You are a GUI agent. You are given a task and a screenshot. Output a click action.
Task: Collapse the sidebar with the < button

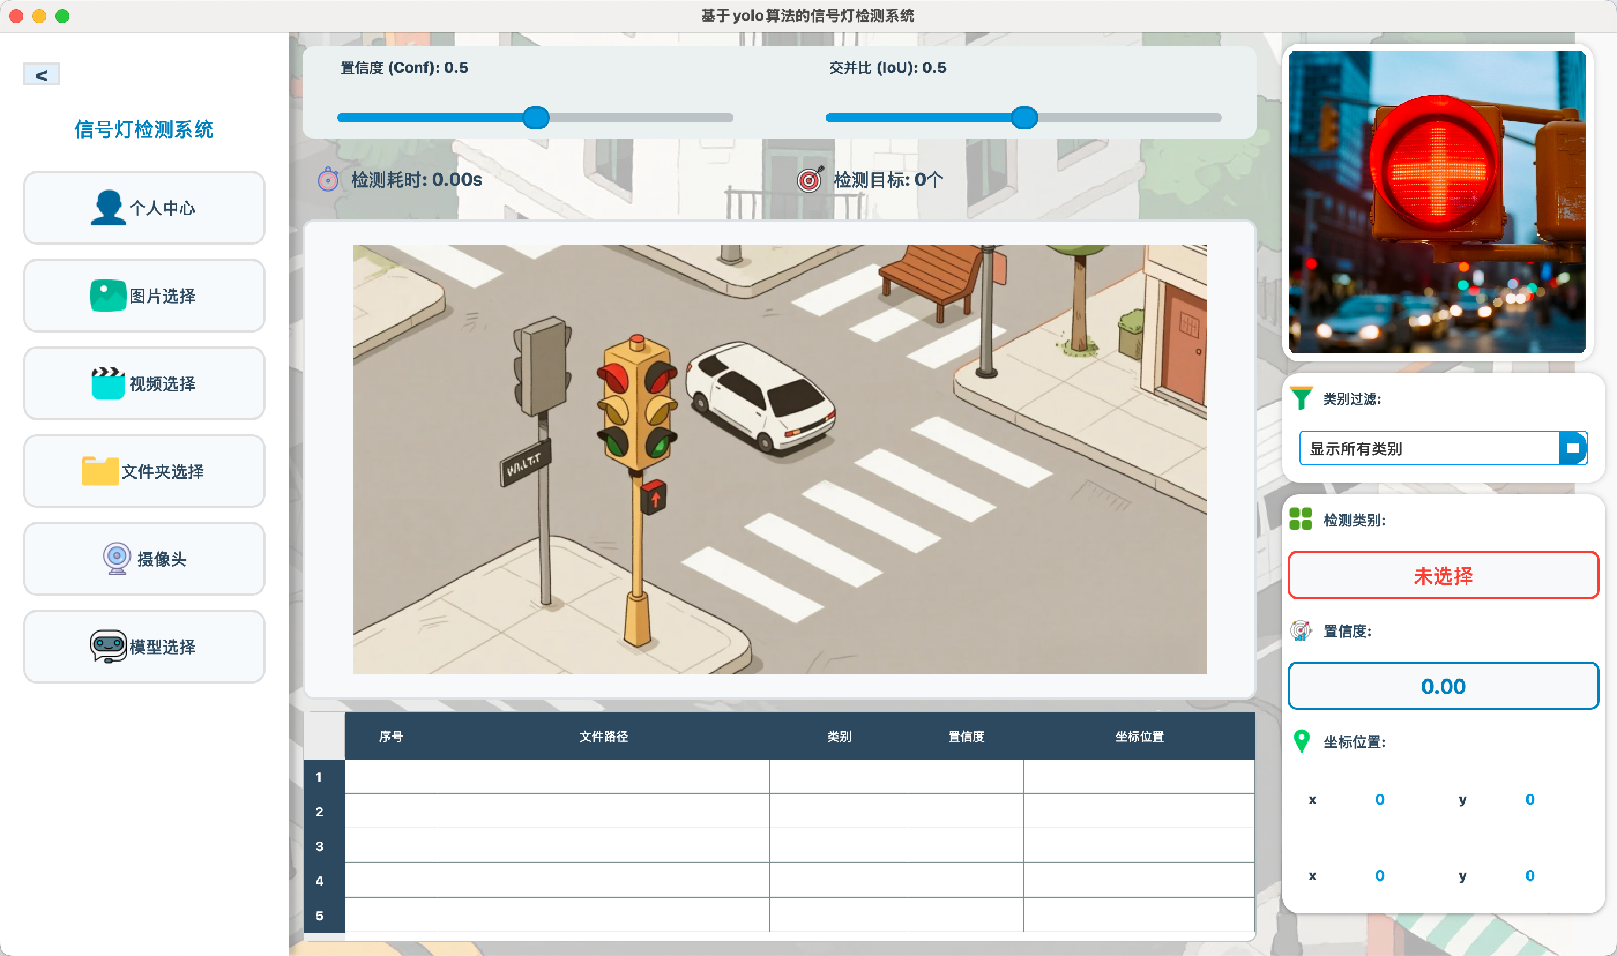pyautogui.click(x=41, y=74)
